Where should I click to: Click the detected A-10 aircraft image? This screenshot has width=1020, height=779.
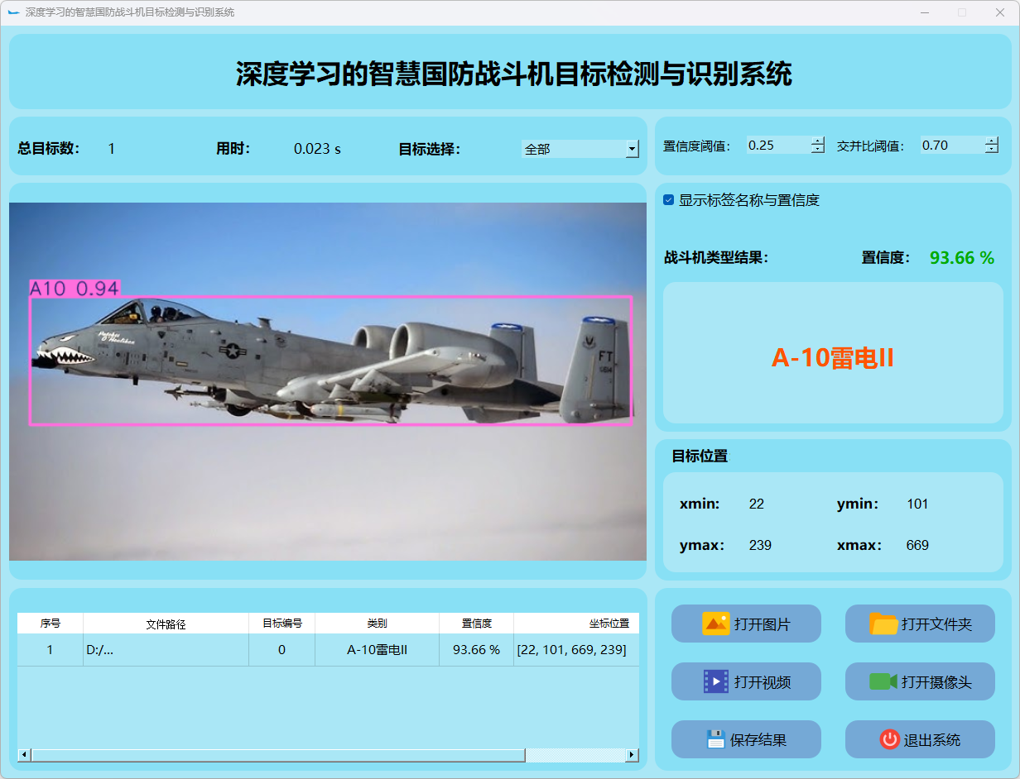(x=331, y=364)
